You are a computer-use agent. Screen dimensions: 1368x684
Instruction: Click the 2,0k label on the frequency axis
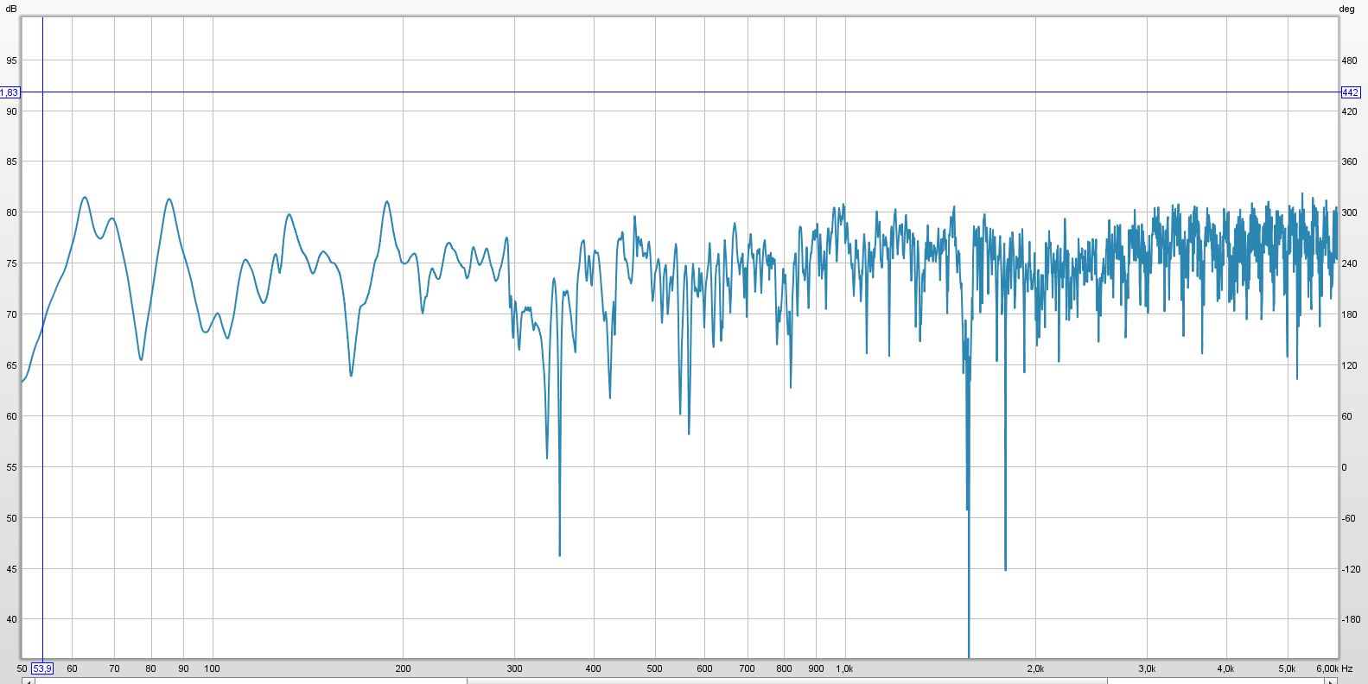pyautogui.click(x=1036, y=668)
